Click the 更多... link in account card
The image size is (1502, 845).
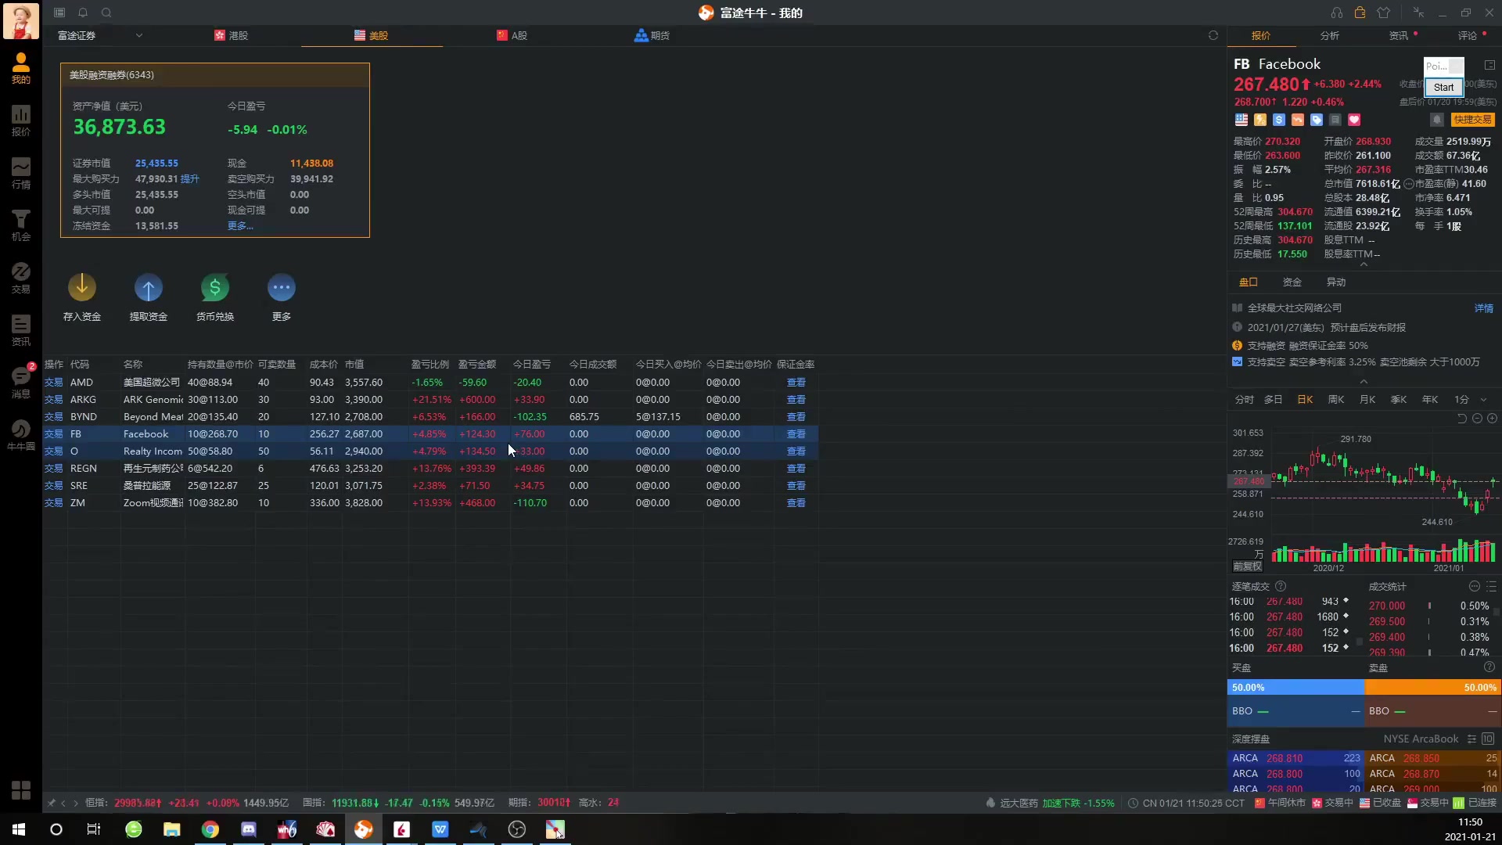click(x=240, y=225)
